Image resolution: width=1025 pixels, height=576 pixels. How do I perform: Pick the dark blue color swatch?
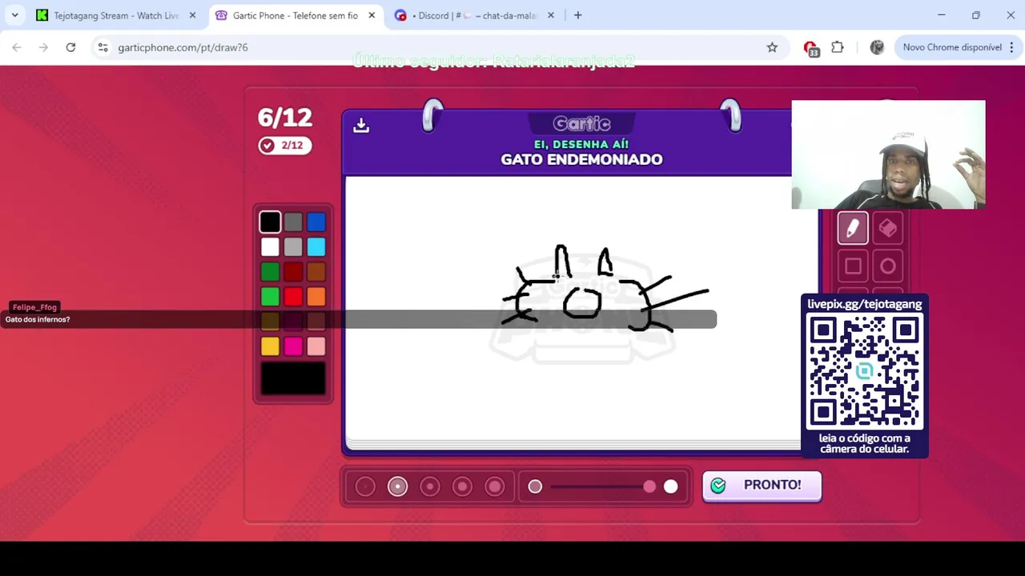tap(316, 222)
